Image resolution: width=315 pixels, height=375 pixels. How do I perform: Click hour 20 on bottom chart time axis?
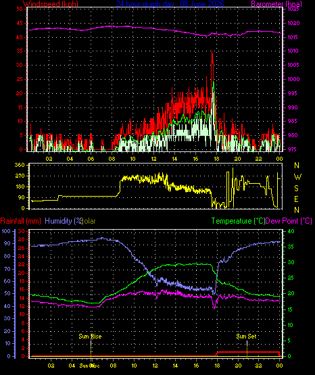(238, 366)
